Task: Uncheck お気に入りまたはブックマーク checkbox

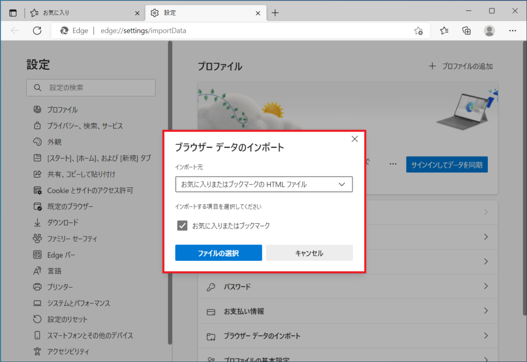Action: pos(182,225)
